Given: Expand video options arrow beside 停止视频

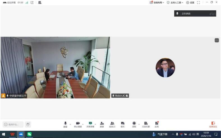Looking at the screenshot, I should [x=83, y=124].
